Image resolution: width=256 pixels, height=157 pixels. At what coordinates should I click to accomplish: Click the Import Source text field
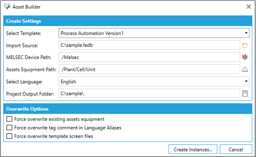[x=149, y=45]
